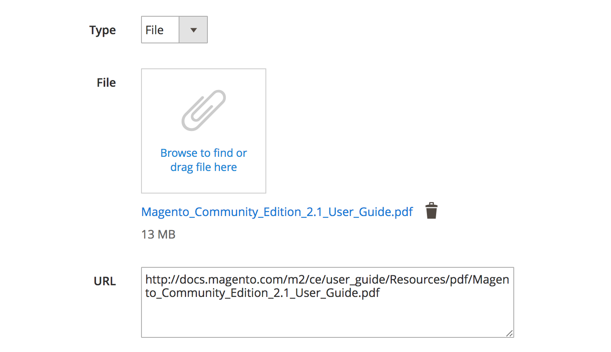Click the URL field label
611x352 pixels.
coord(105,281)
